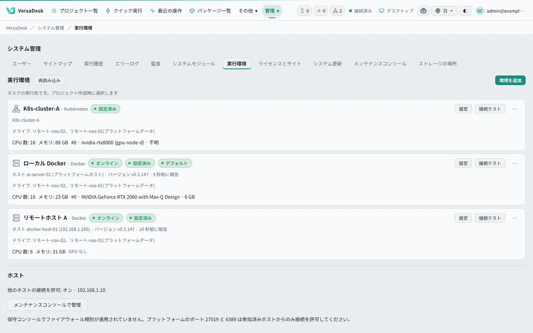The height and width of the screenshot is (333, 533).
Task: Switch to the ストレージの場所 tab
Action: [x=438, y=64]
